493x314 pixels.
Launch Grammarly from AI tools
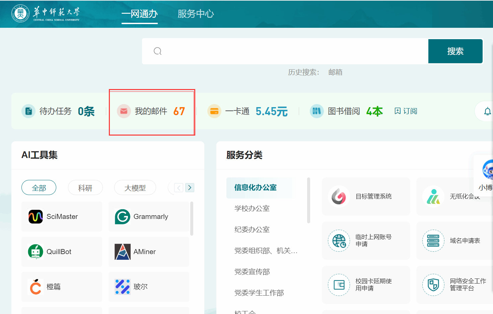pos(122,217)
